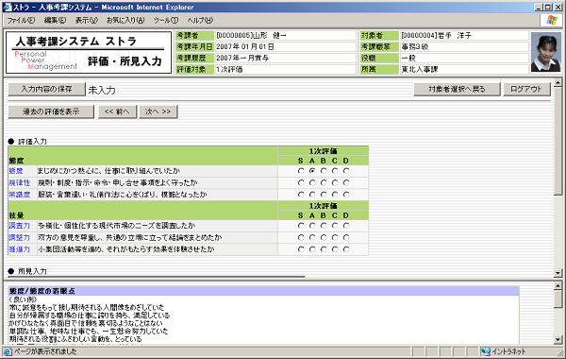Click the lower frame scroll down arrow
This screenshot has height=359, width=566.
pos(558,339)
